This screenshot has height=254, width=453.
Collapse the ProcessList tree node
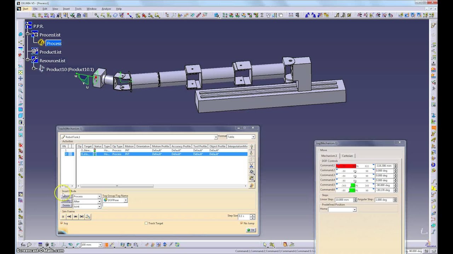28,35
